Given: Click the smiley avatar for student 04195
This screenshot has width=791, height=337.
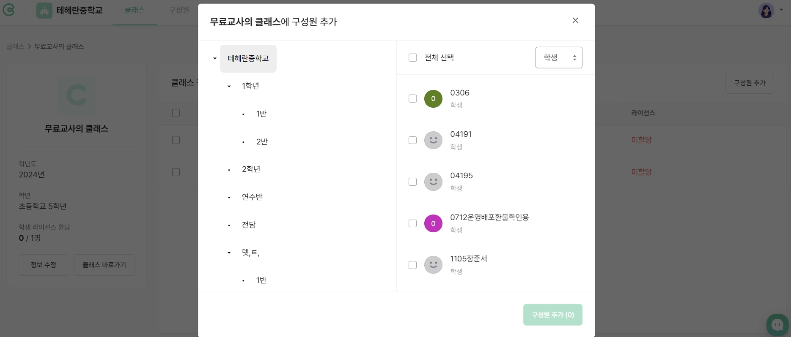Looking at the screenshot, I should (x=433, y=182).
